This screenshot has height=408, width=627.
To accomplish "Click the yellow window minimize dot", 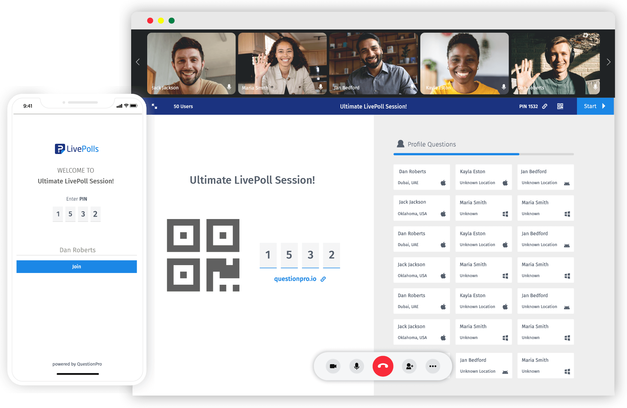I will pyautogui.click(x=161, y=21).
